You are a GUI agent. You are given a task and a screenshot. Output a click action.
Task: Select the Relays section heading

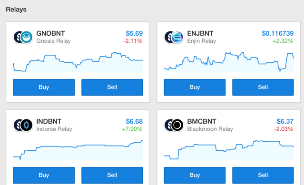16,10
